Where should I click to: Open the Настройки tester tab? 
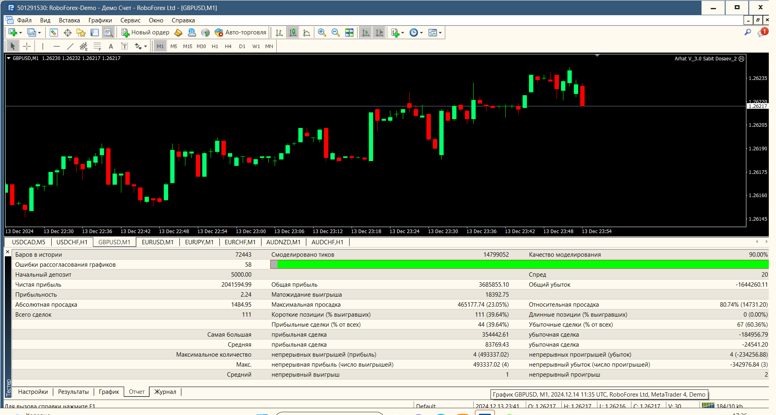33,392
